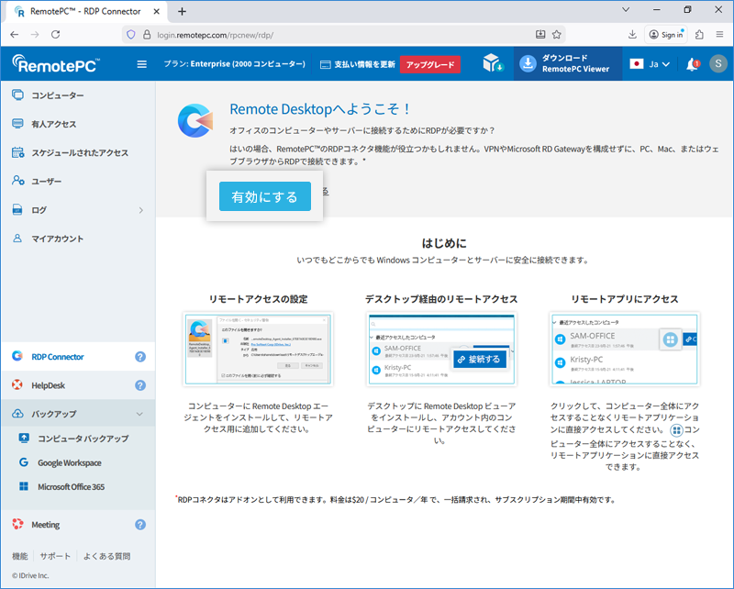734x589 pixels.
Task: Go forward in browser
Action: point(35,35)
